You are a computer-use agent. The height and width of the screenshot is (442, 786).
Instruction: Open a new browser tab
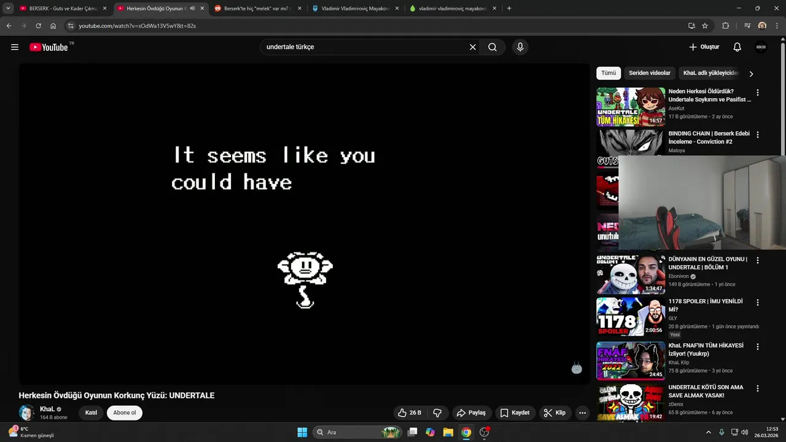click(x=509, y=9)
